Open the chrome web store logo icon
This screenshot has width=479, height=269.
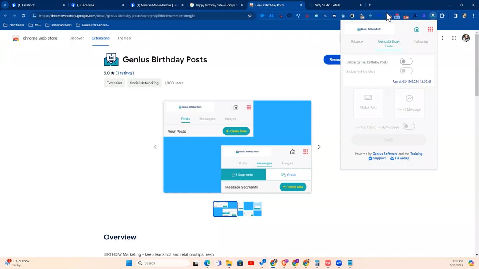[16, 38]
